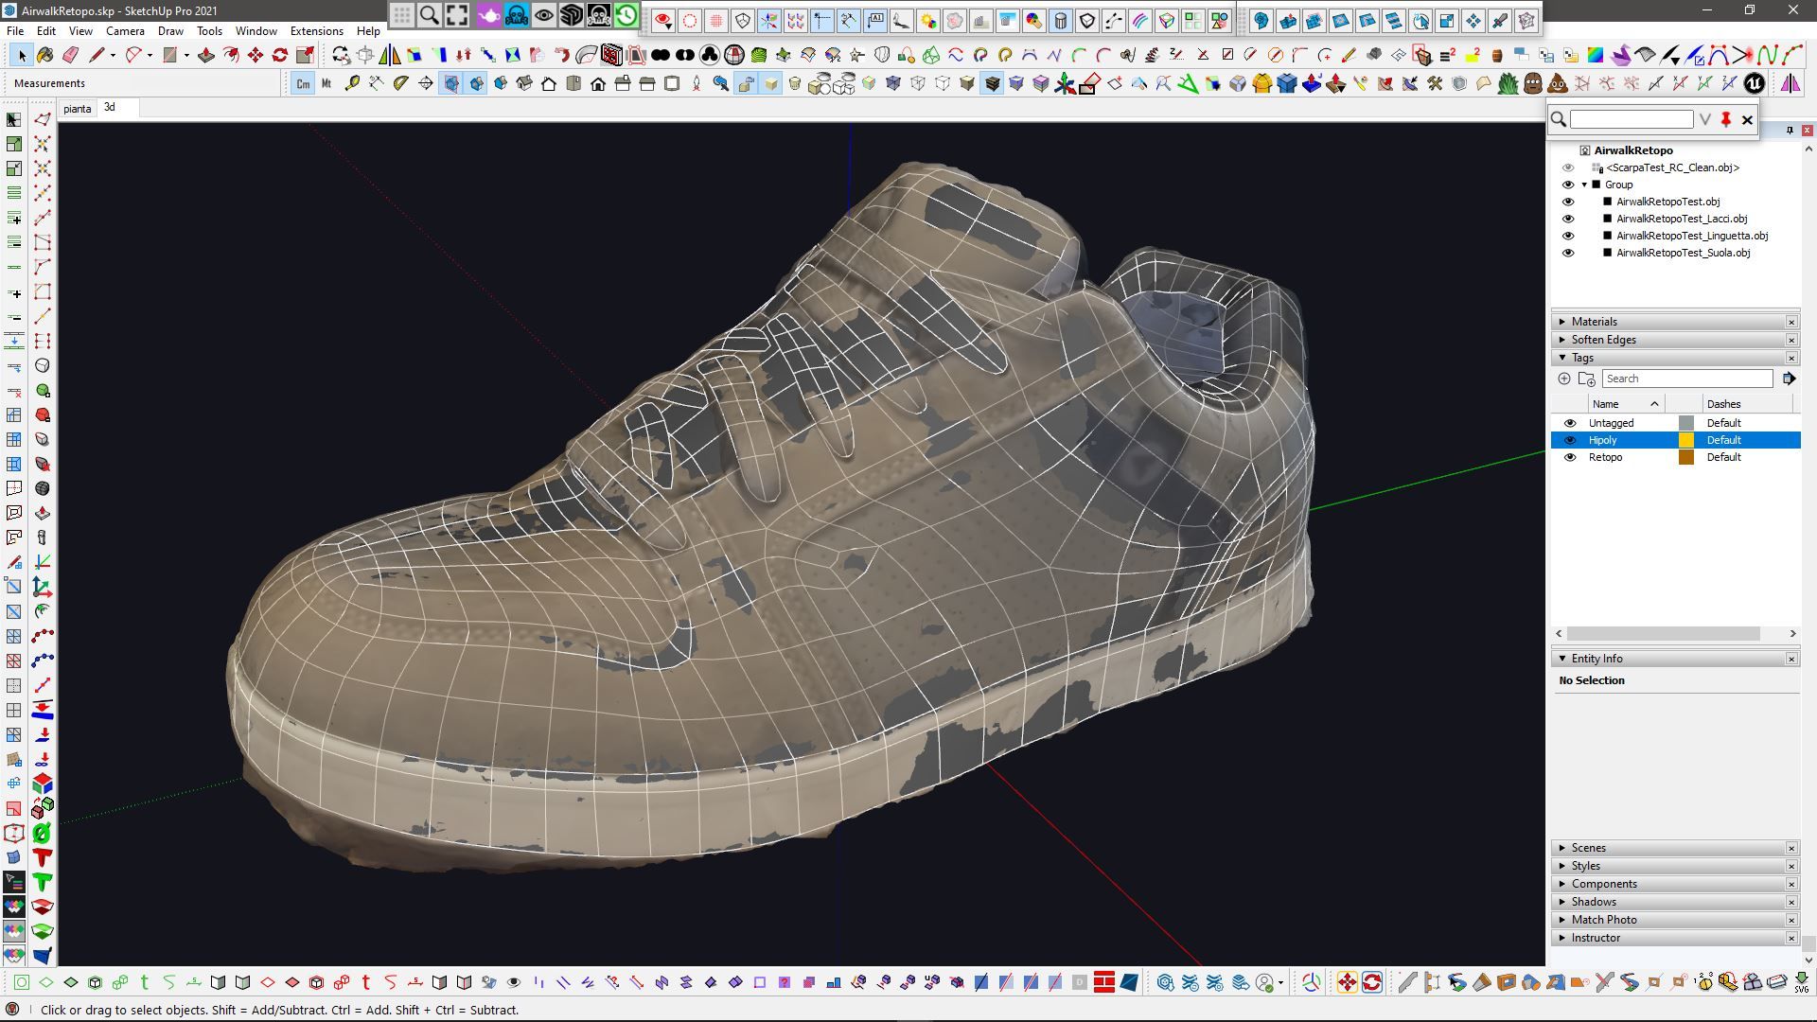Select the Push/Pull tool
This screenshot has height=1022, width=1817.
[x=206, y=55]
